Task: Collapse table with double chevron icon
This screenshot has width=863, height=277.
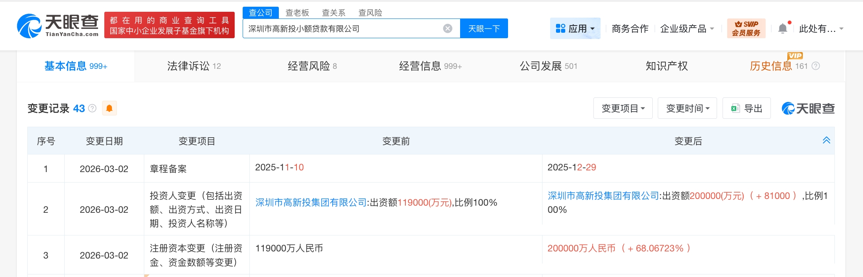Action: coord(826,141)
